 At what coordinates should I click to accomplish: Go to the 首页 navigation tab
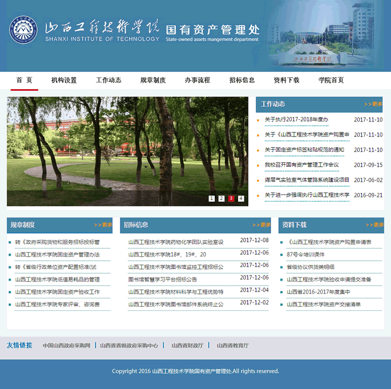[24, 80]
